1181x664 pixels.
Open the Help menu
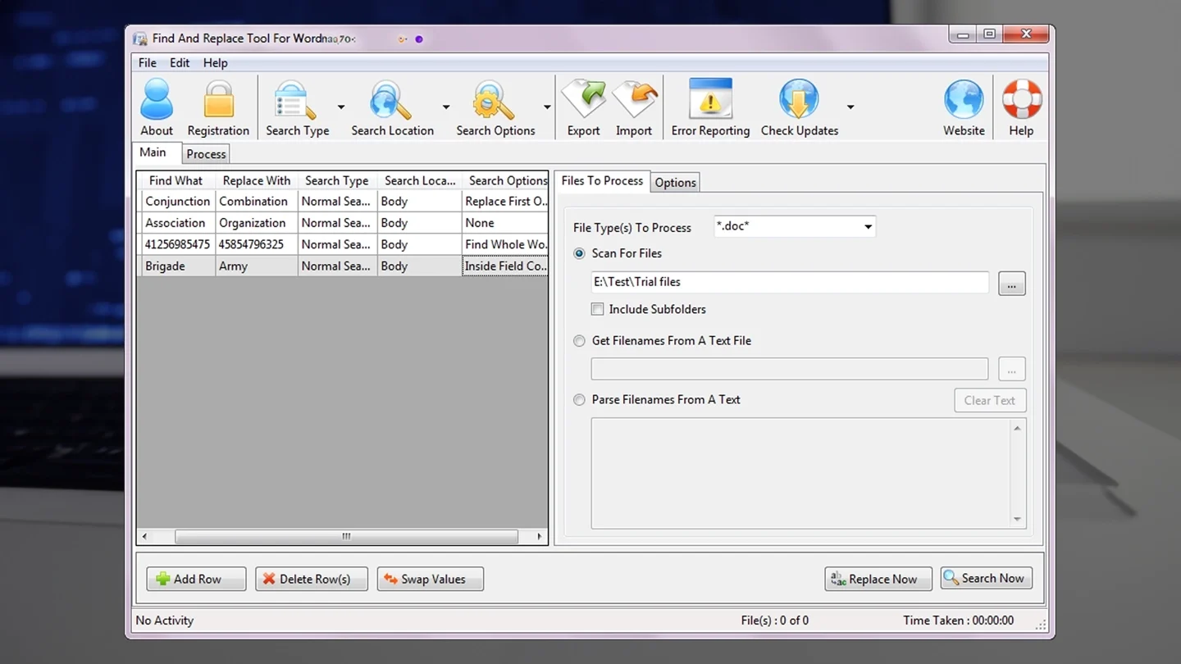click(x=216, y=62)
